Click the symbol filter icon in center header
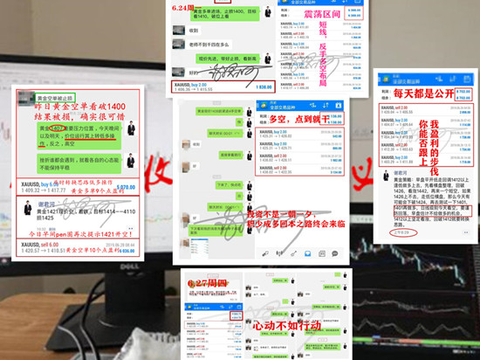The height and width of the screenshot is (360, 480). pos(312,106)
